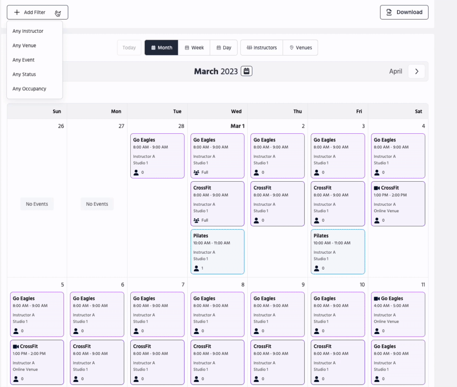Image resolution: width=457 pixels, height=387 pixels.
Task: Choose Any Venue filter option
Action: [24, 46]
